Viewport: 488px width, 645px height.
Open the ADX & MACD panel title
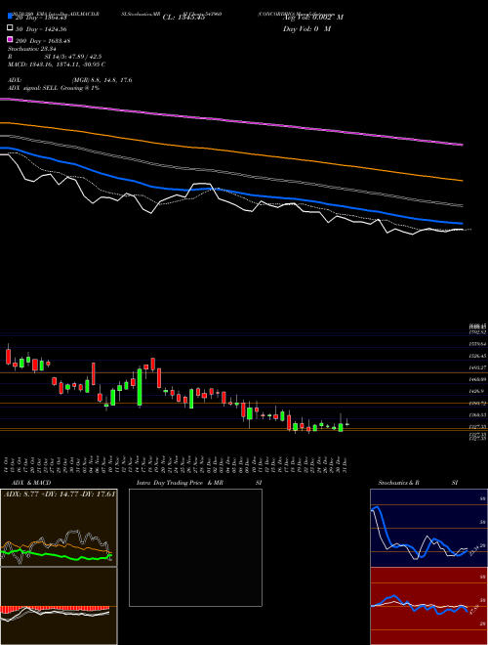(x=31, y=483)
